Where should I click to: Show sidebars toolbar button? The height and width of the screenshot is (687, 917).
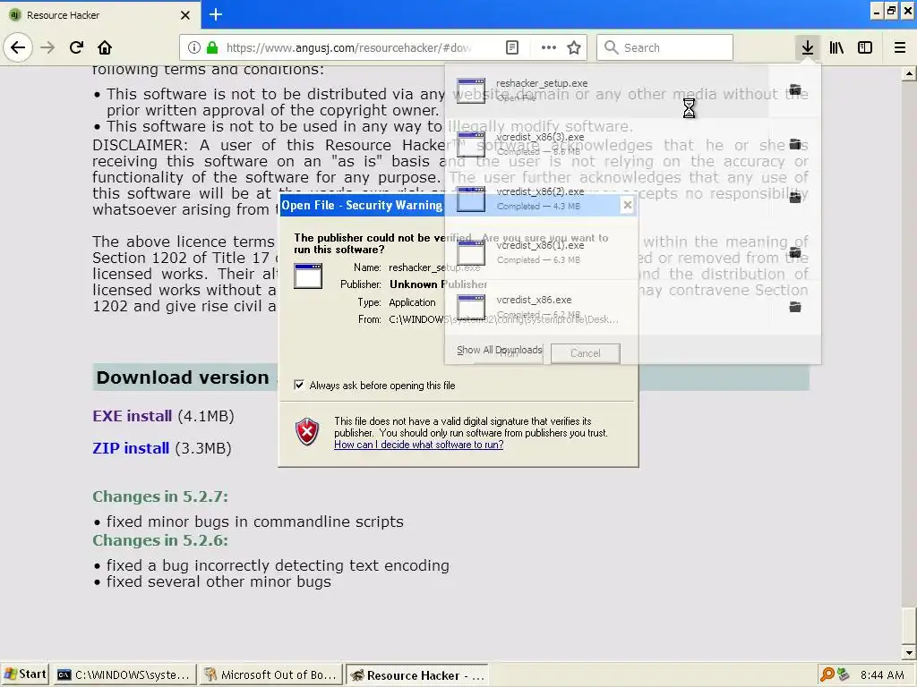click(865, 47)
